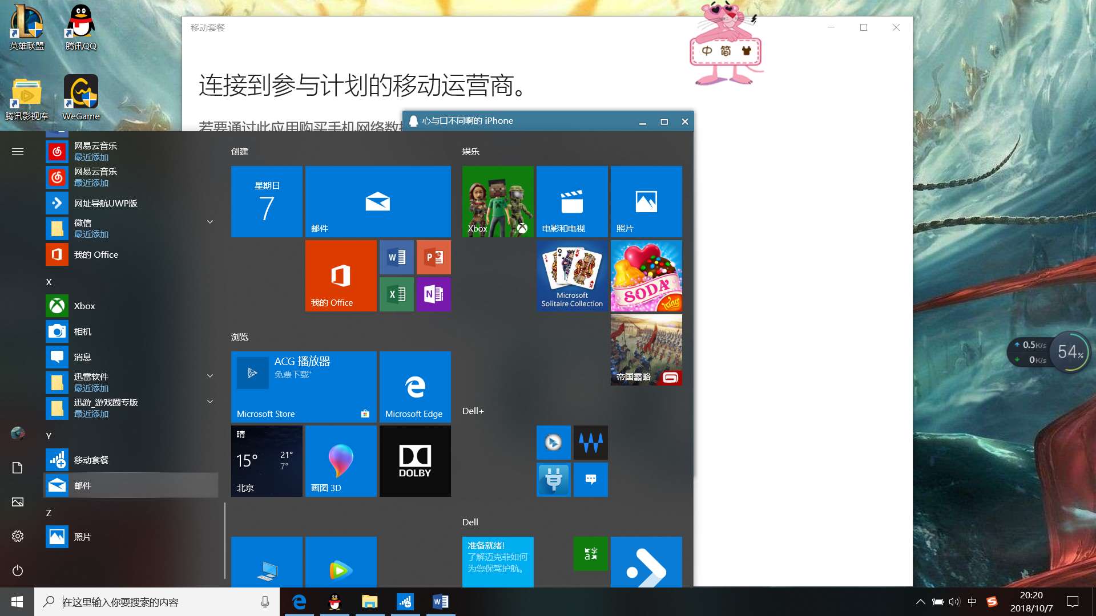Open the 电影和电视 tile

point(572,201)
